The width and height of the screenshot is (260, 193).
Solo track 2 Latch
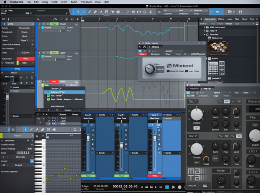(x=48, y=53)
